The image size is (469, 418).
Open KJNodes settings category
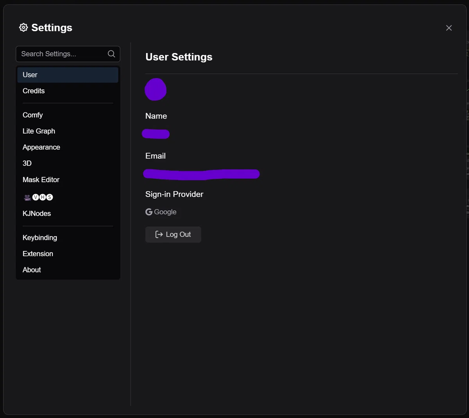[x=68, y=213]
